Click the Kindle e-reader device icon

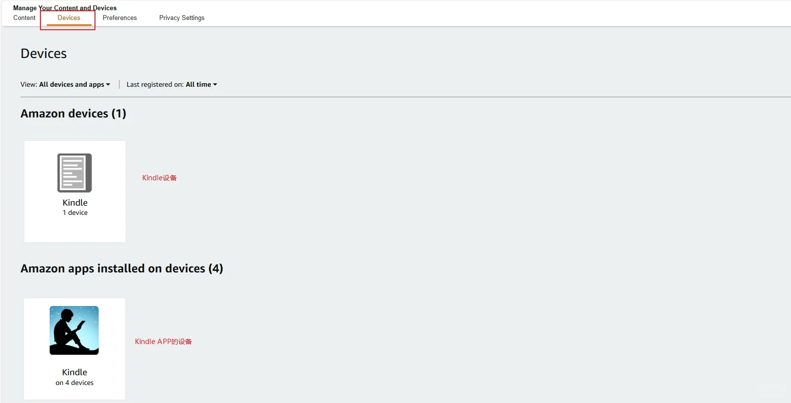point(75,173)
